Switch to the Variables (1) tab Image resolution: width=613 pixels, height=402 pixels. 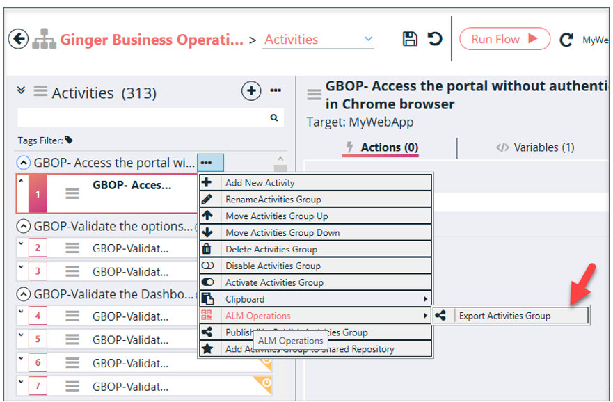[534, 147]
